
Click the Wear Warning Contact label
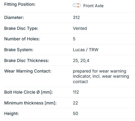click(28, 71)
